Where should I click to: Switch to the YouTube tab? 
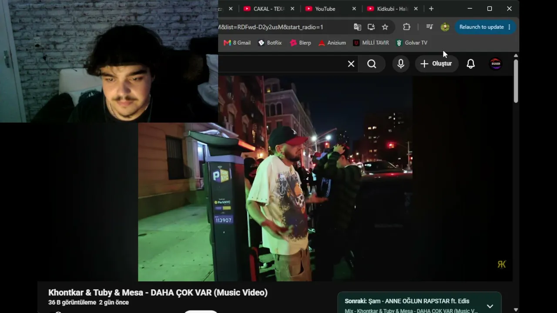coord(326,9)
